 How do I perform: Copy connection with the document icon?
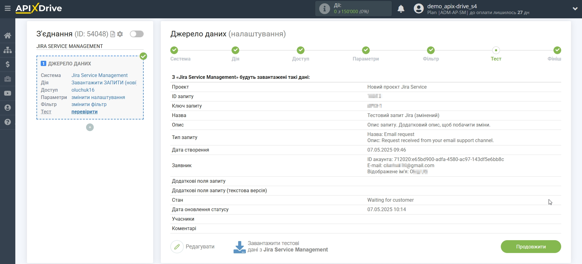[x=113, y=34]
